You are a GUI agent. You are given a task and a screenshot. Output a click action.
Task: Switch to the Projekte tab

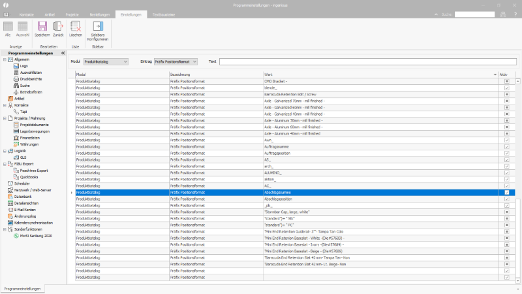tap(72, 14)
